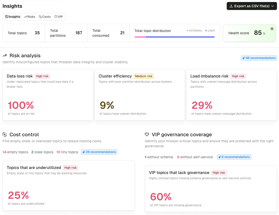Image resolution: width=279 pixels, height=215 pixels.
Task: Click Export as CSV file(s) button label
Action: 252,6
